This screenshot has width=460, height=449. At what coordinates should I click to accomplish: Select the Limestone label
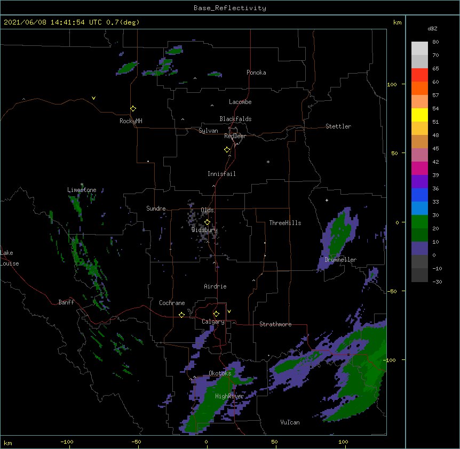click(82, 190)
